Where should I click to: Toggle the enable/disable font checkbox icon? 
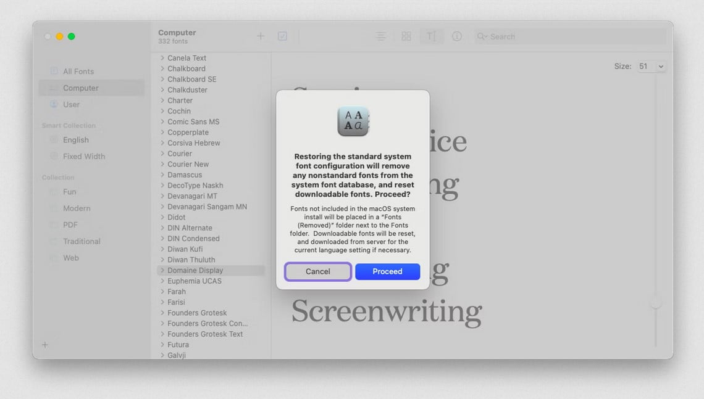click(282, 36)
